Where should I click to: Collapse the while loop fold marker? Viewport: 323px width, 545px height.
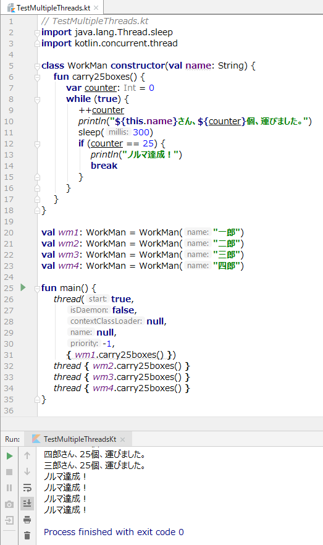(x=37, y=99)
